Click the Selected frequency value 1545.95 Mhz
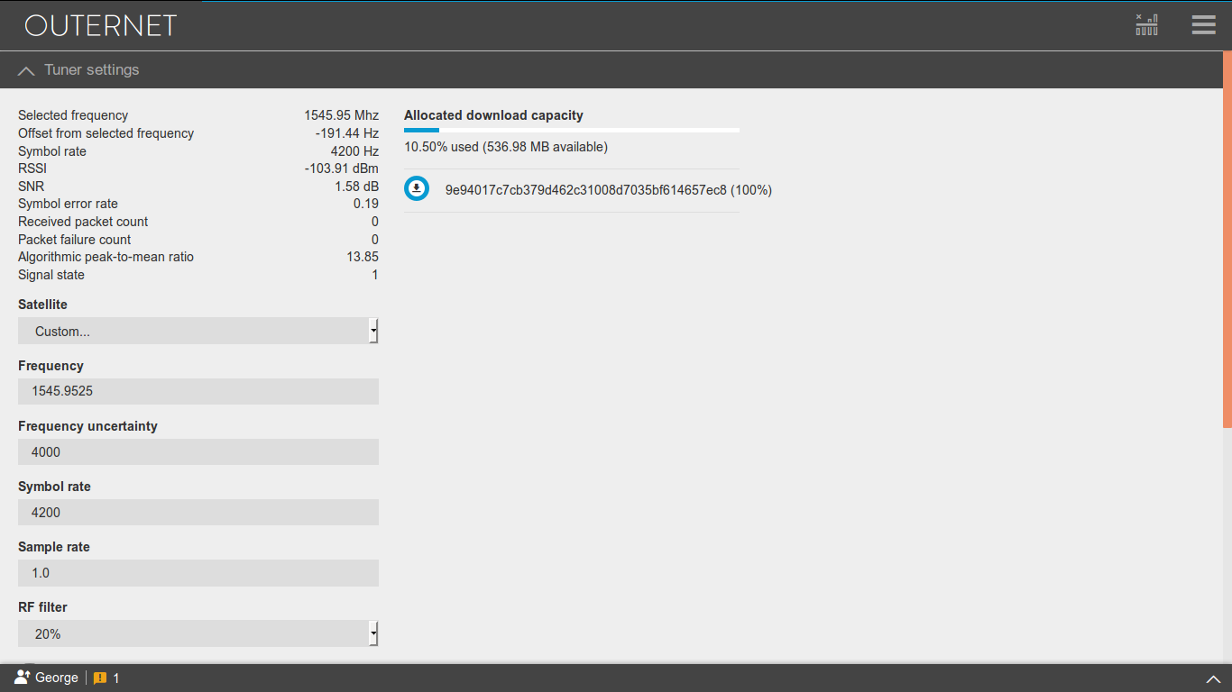 341,115
